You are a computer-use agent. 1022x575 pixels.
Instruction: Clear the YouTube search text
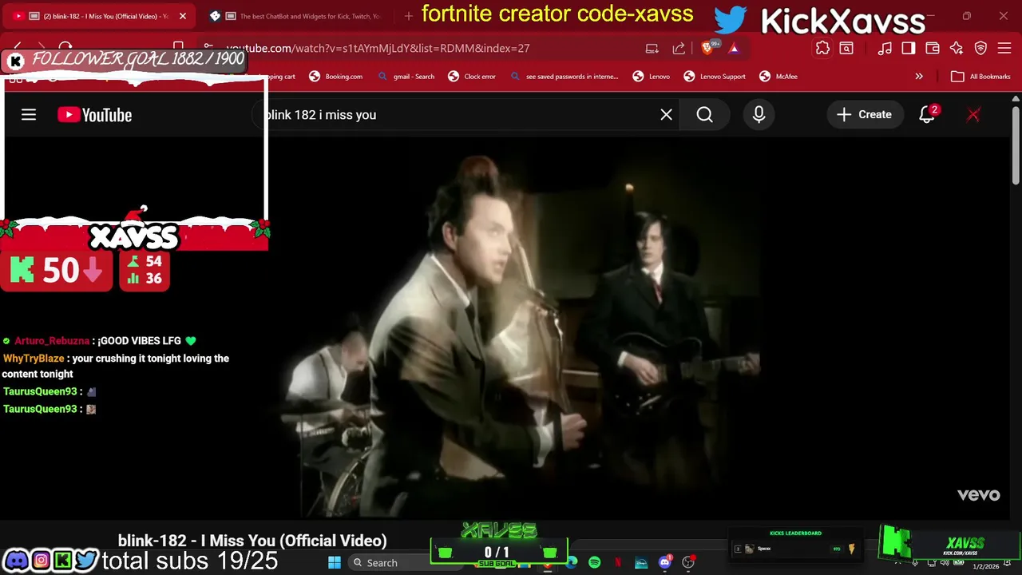666,115
